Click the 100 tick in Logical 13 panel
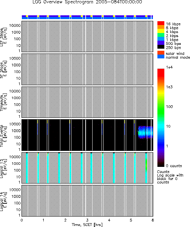 tap(17, 170)
